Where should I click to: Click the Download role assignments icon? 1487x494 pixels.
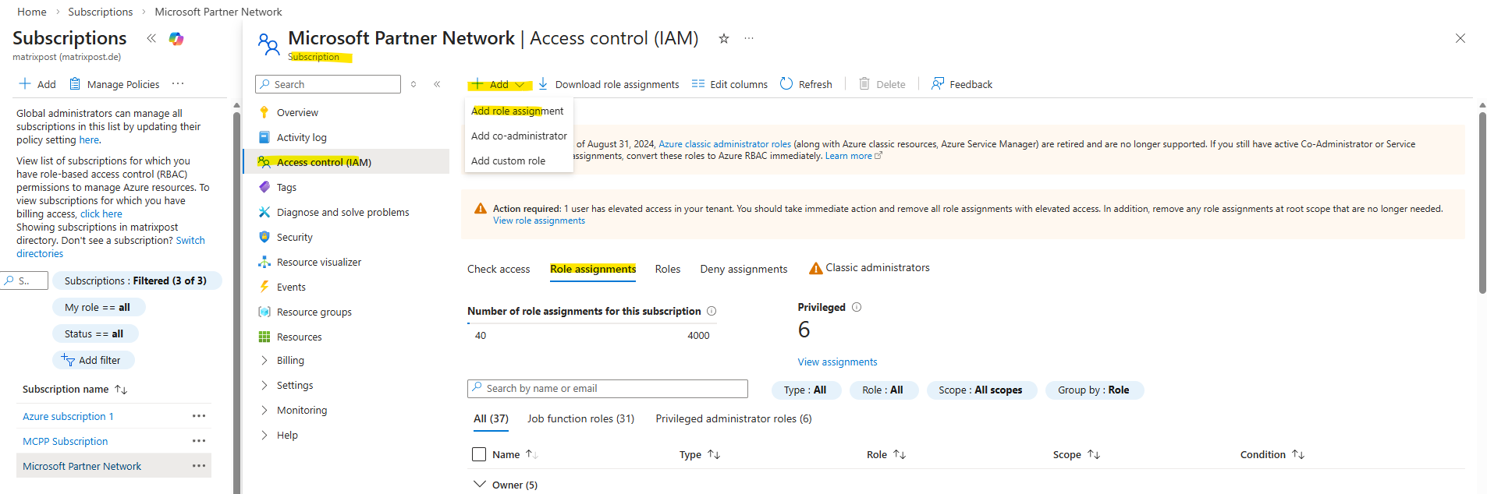(x=543, y=84)
